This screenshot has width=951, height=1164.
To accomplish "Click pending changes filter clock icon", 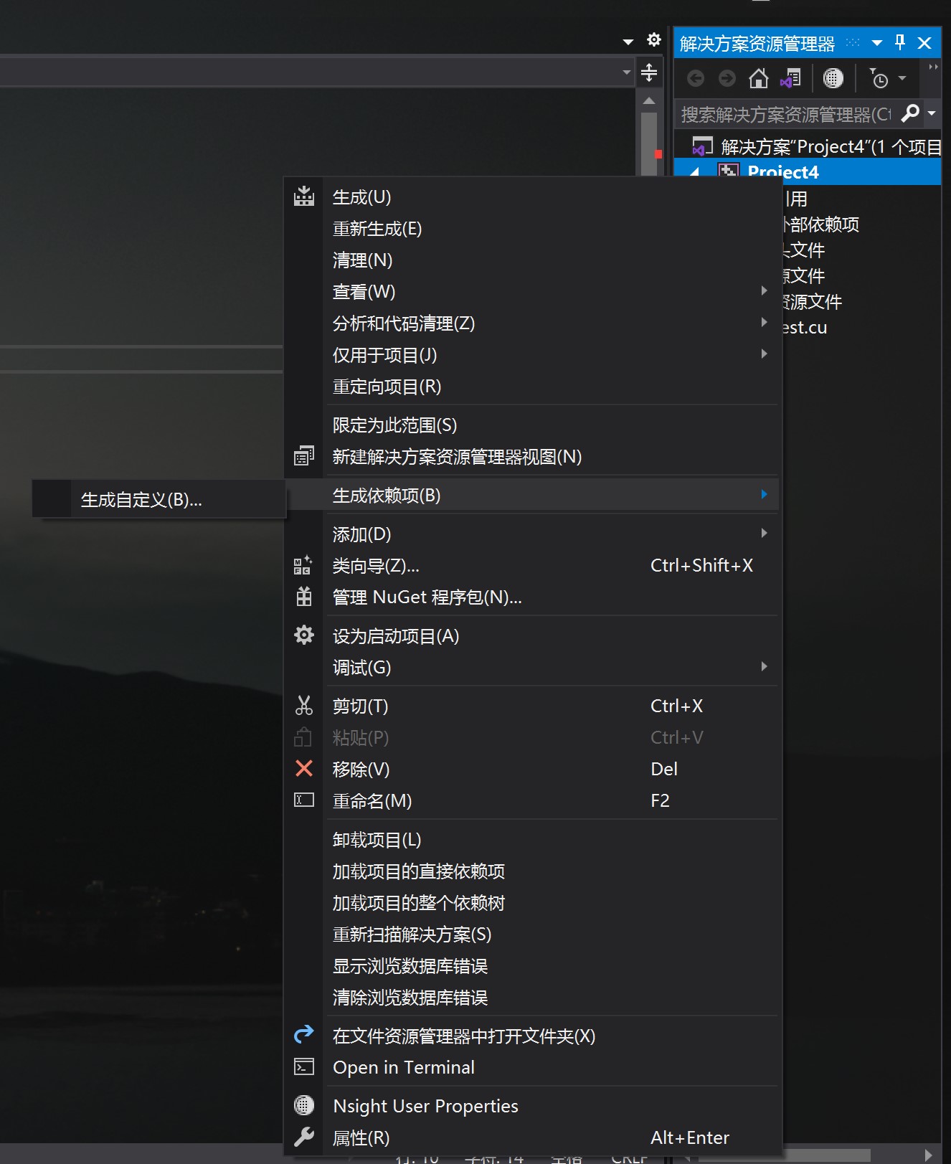I will 879,78.
